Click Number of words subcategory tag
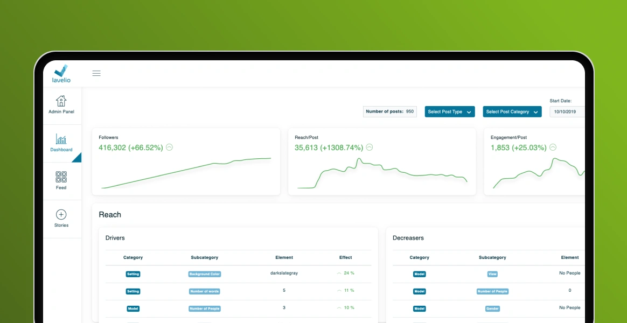Screen dimensions: 627x323 (205, 291)
